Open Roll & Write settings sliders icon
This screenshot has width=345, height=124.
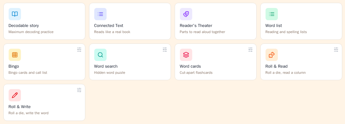pos(79,90)
